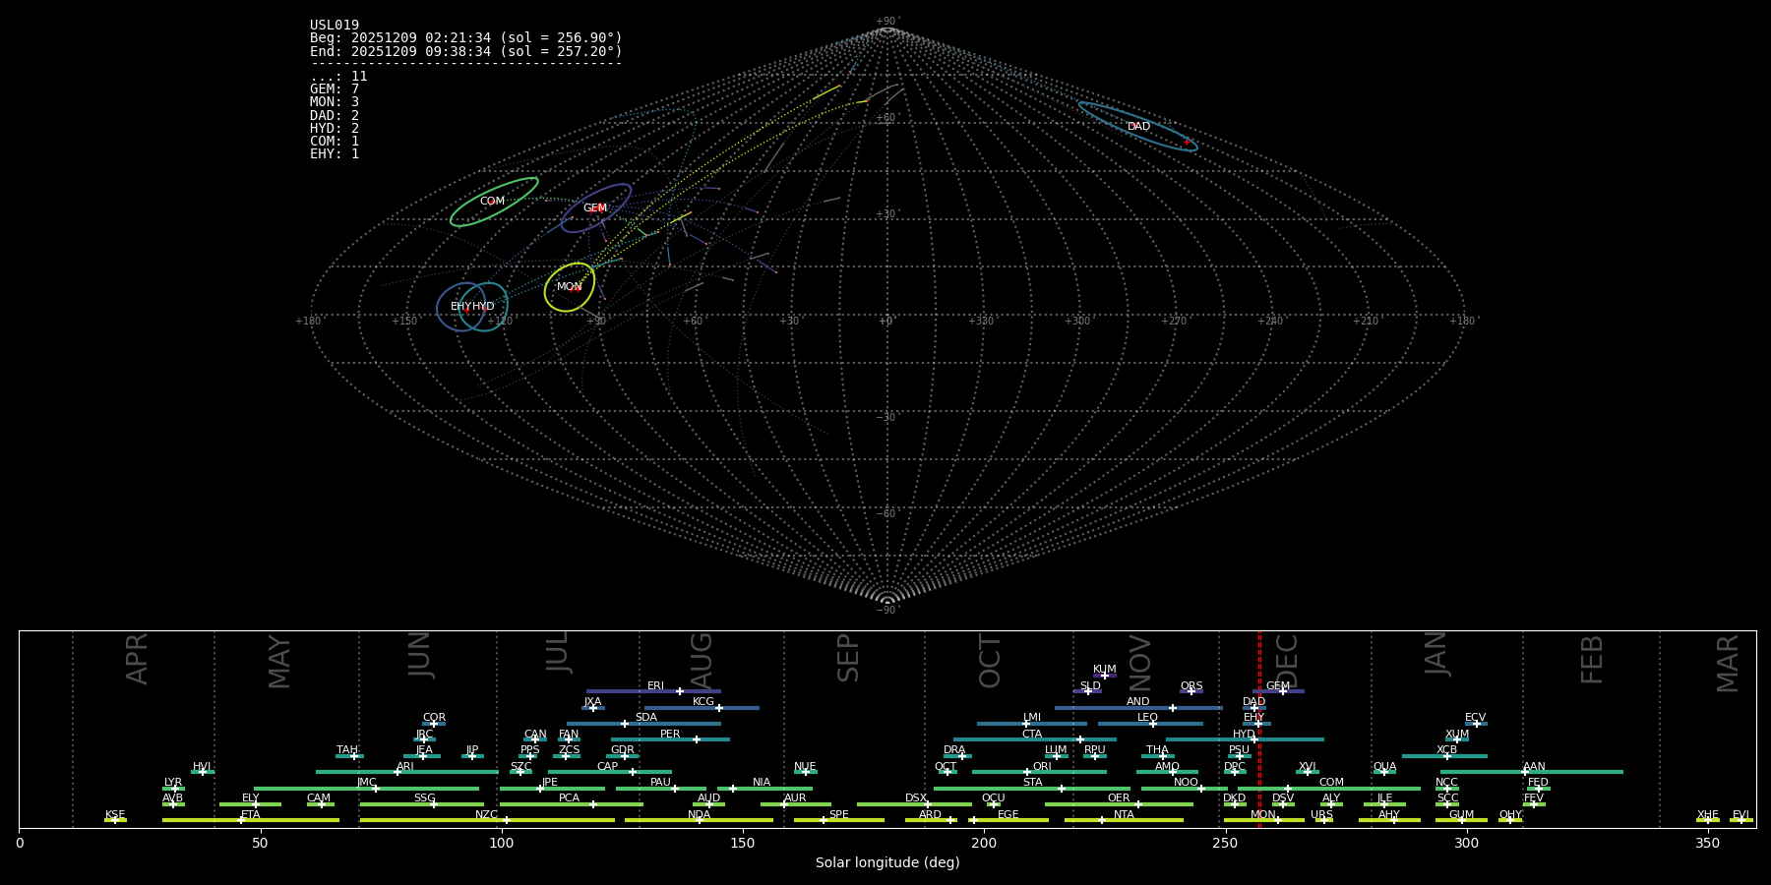Click the +240 longitude label on map
This screenshot has height=885, width=1771.
tap(1270, 322)
